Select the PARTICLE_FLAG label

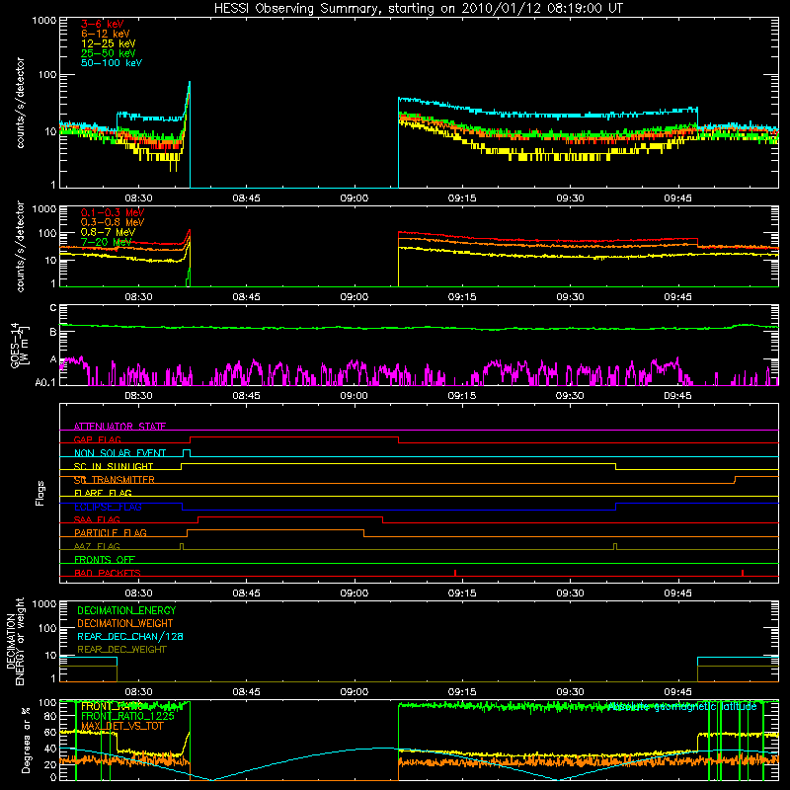click(x=111, y=532)
